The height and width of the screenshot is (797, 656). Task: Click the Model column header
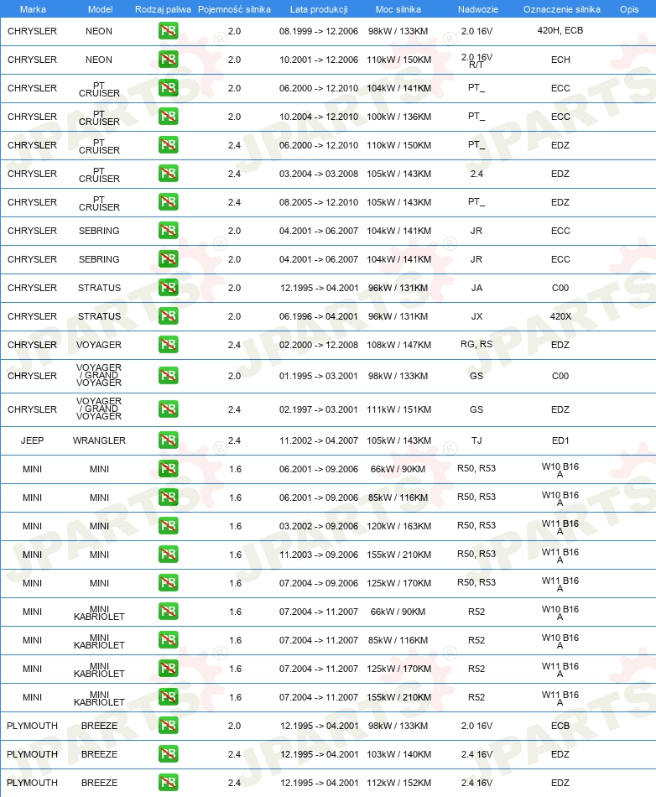pyautogui.click(x=100, y=9)
